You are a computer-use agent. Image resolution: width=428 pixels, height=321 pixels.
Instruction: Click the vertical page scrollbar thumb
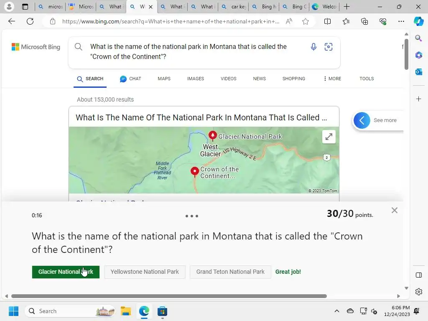[x=406, y=54]
